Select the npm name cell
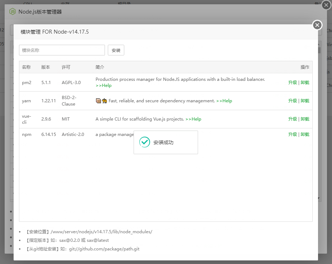Screen dimensions: 332x264 pyautogui.click(x=27, y=135)
